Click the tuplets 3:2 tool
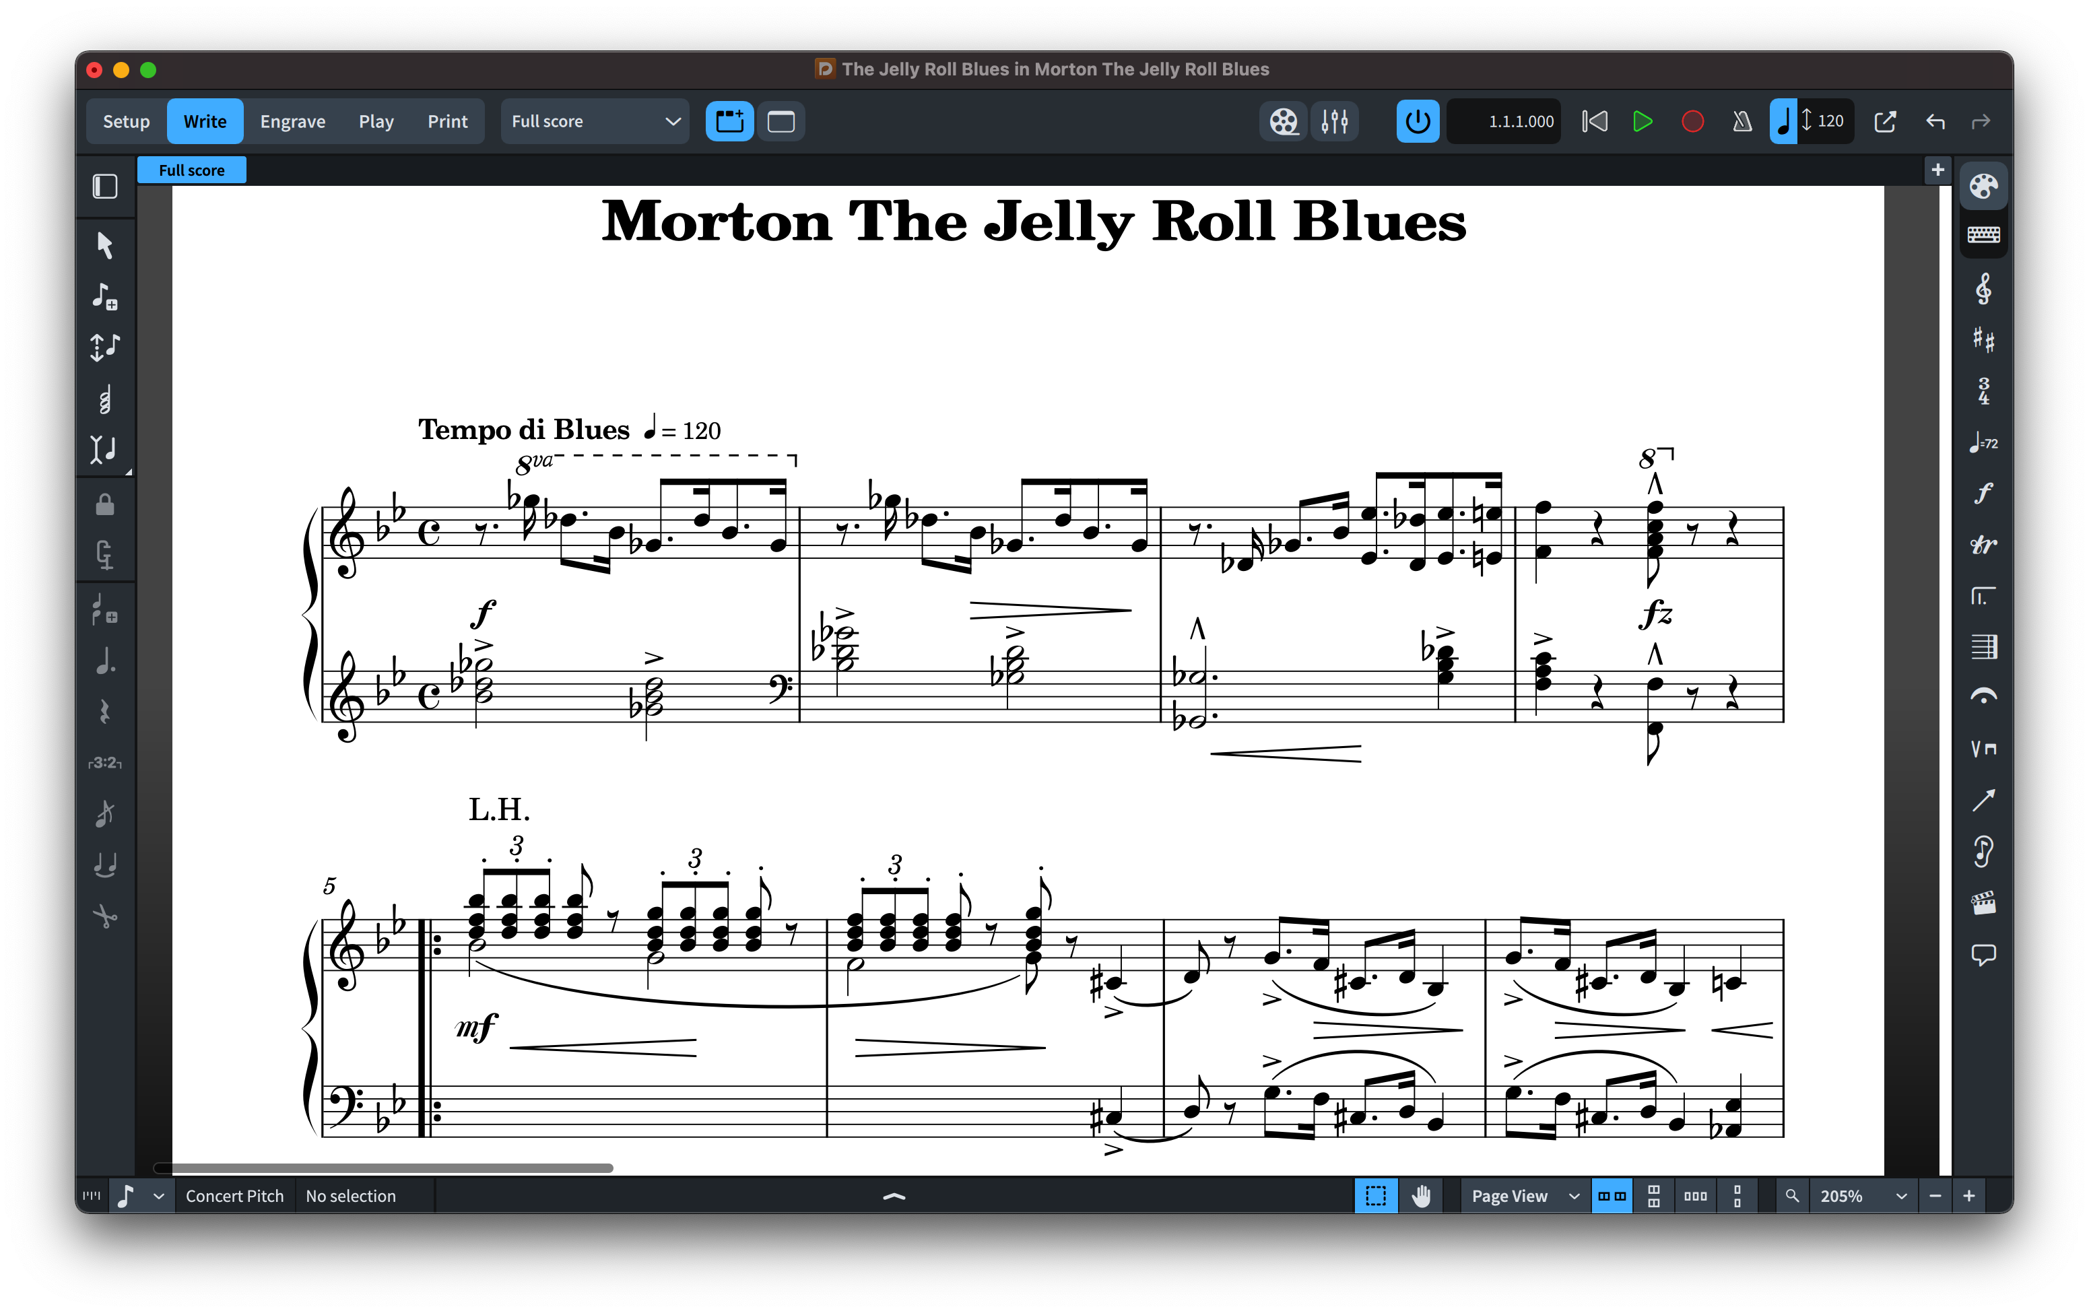Image resolution: width=2089 pixels, height=1313 pixels. tap(105, 763)
